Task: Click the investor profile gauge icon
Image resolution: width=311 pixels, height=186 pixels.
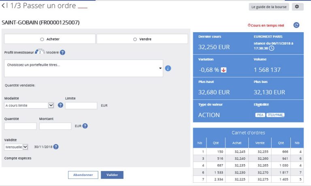Action: 40,52
